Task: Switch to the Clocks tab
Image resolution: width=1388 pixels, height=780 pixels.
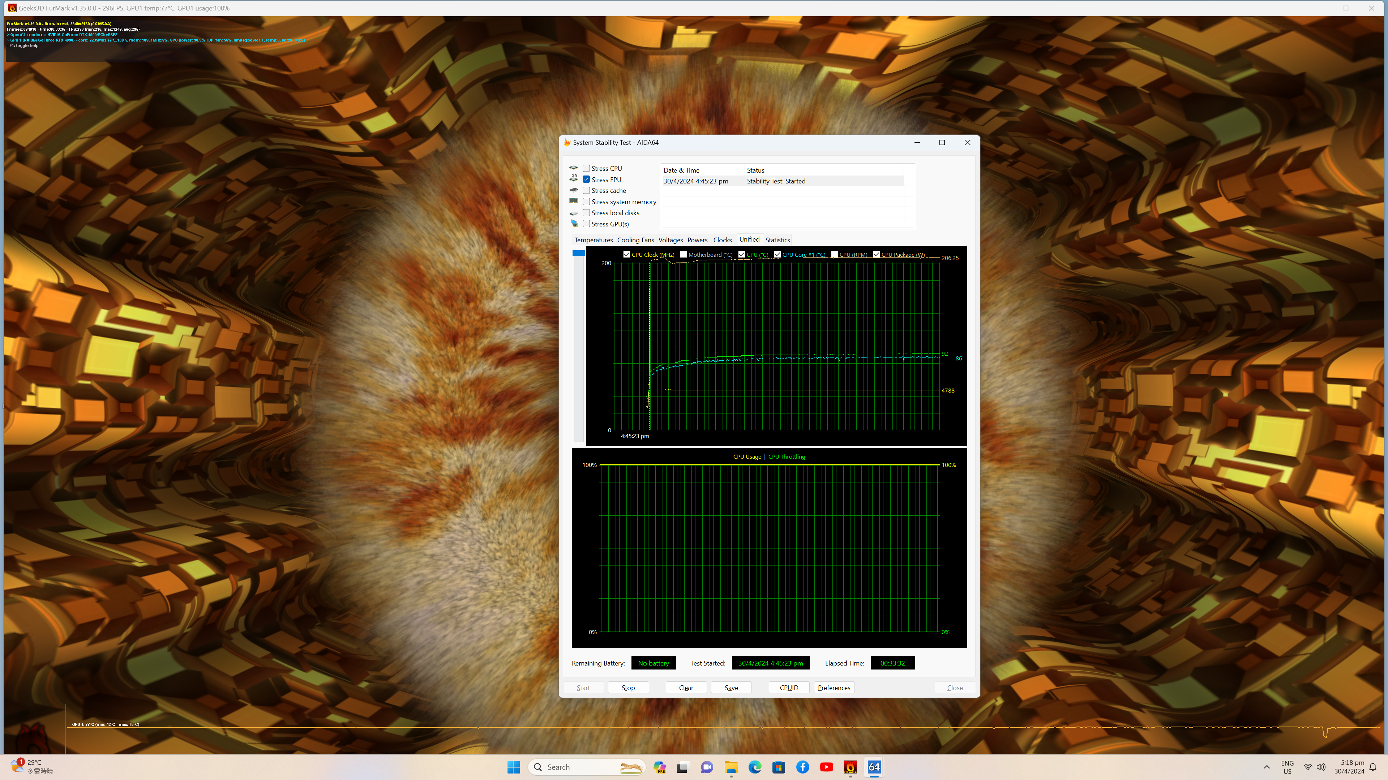Action: point(723,240)
